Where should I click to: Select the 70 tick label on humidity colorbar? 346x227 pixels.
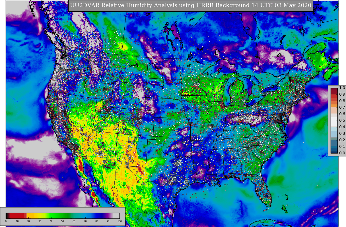click(85, 221)
